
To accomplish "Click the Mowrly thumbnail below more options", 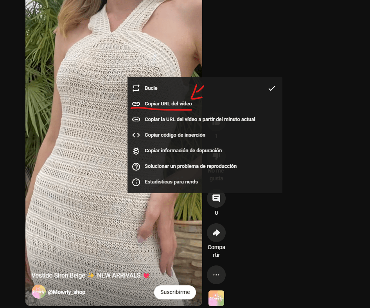I will 216,298.
